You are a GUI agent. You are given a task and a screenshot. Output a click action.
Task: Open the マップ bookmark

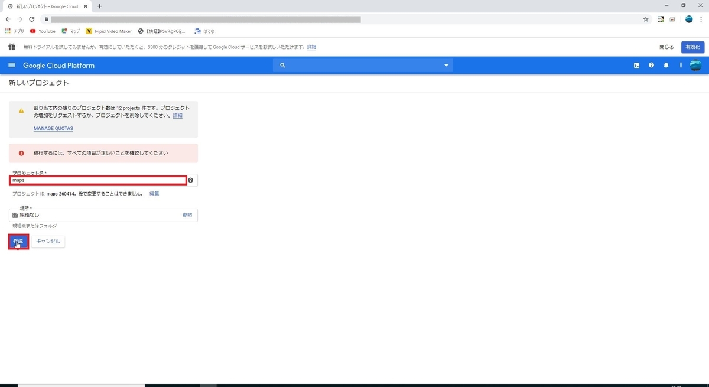point(71,31)
